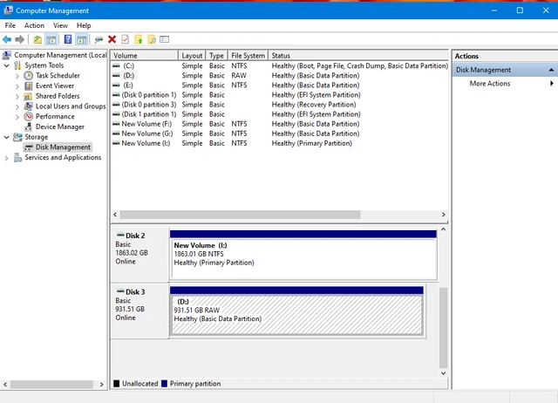
Task: Open the Action menu
Action: (x=34, y=25)
